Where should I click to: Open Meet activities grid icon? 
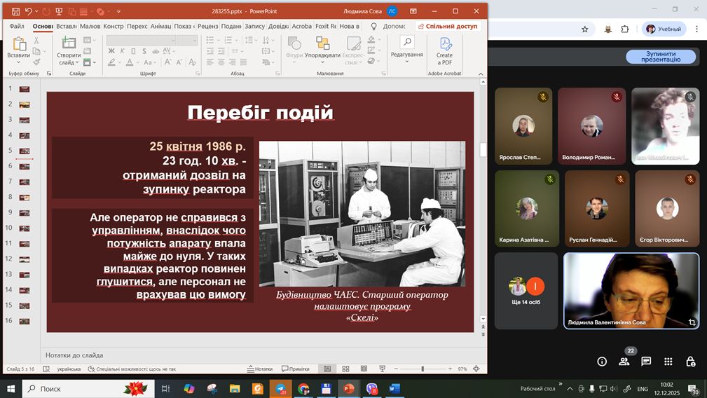point(668,362)
